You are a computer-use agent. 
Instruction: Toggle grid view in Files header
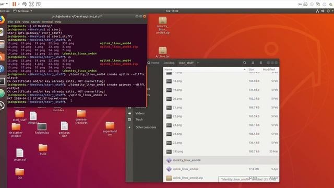tap(253, 63)
